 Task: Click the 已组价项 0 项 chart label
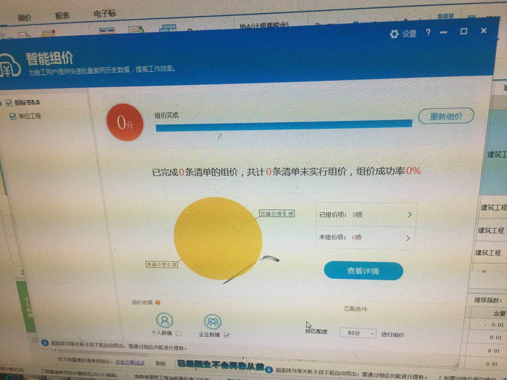click(x=277, y=214)
